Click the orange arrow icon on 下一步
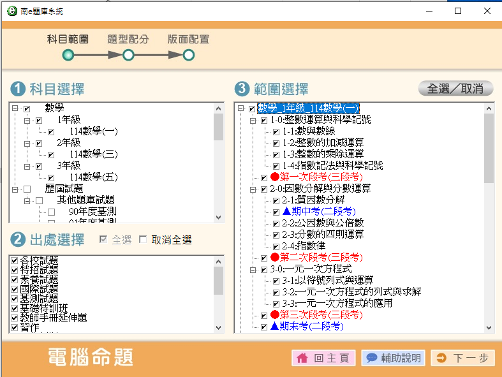Image resolution: width=502 pixels, height=377 pixels. point(441,359)
